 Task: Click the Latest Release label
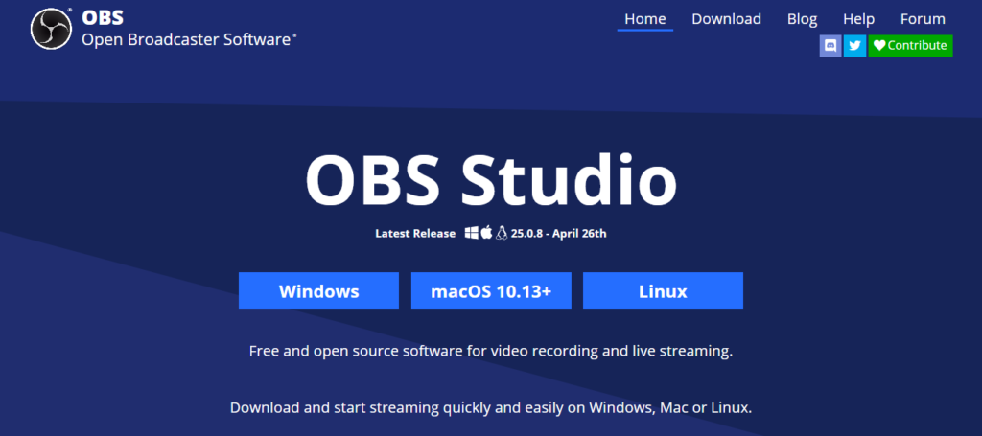pyautogui.click(x=415, y=234)
